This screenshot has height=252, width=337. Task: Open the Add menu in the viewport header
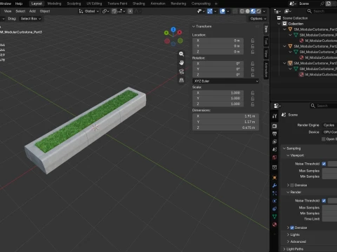(32, 11)
